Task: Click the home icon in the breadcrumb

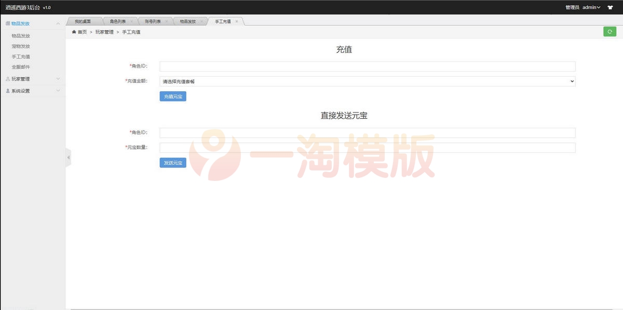Action: click(74, 32)
